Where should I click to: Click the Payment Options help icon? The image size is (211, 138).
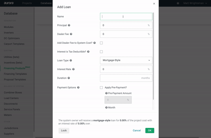point(78,88)
